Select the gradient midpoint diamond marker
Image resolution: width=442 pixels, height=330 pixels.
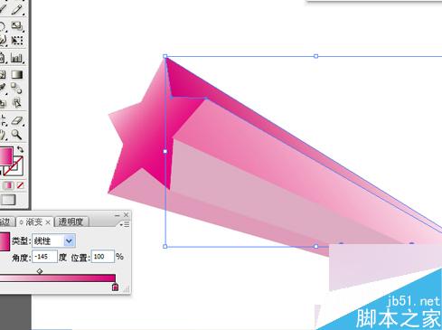40,271
